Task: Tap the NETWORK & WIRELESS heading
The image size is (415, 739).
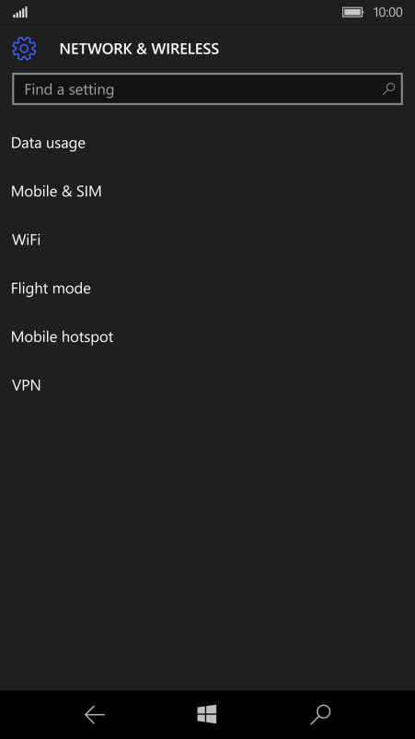Action: point(139,49)
